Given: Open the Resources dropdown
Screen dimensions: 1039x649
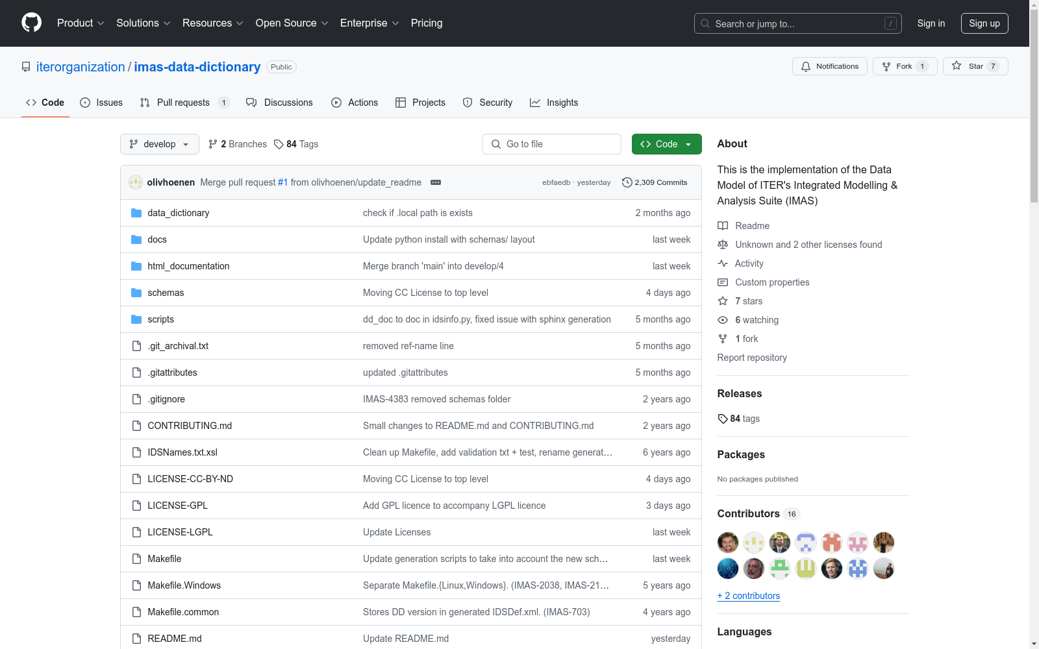Looking at the screenshot, I should tap(213, 23).
